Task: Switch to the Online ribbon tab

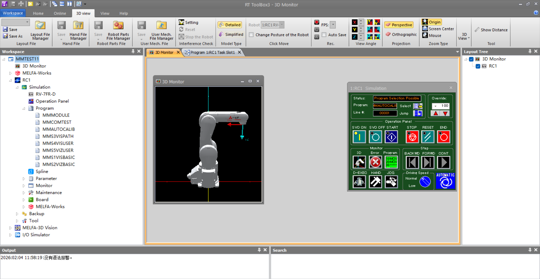Action: [x=60, y=13]
